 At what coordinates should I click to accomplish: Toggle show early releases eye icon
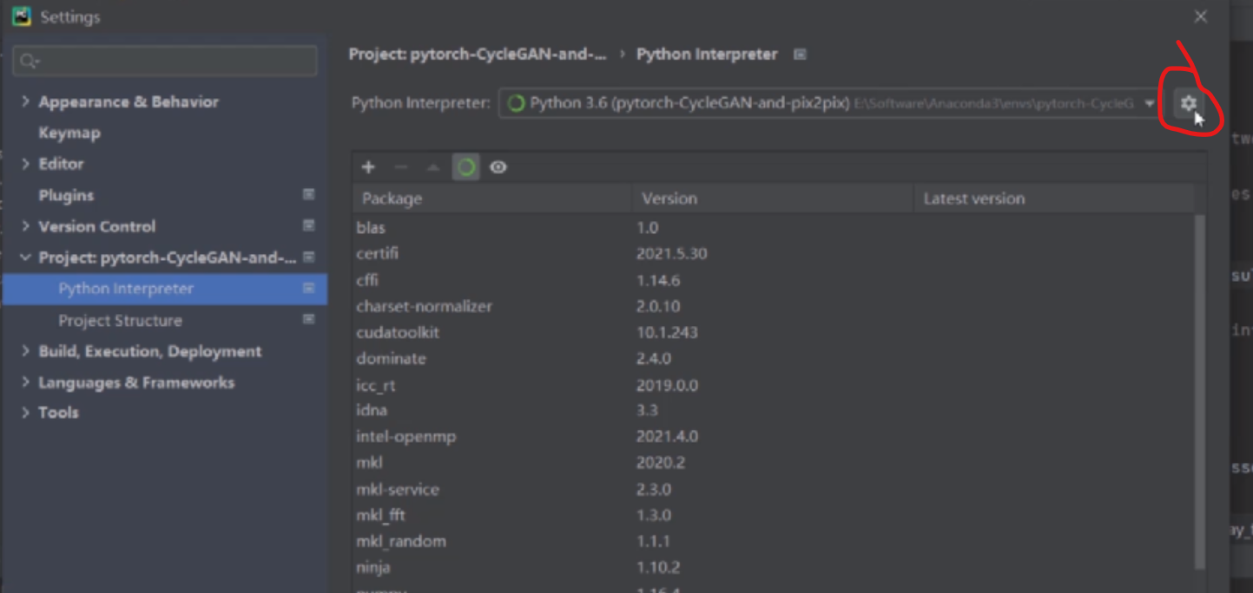click(x=498, y=167)
